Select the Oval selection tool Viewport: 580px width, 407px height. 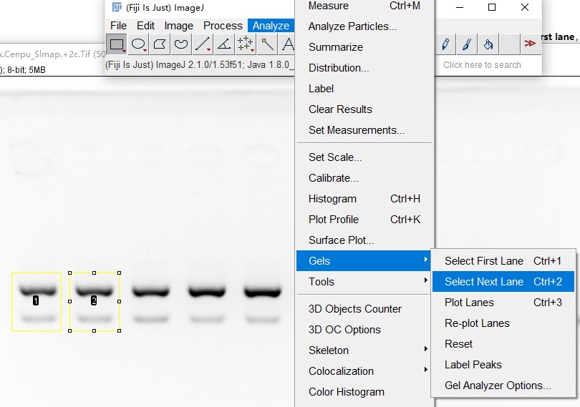coord(138,44)
